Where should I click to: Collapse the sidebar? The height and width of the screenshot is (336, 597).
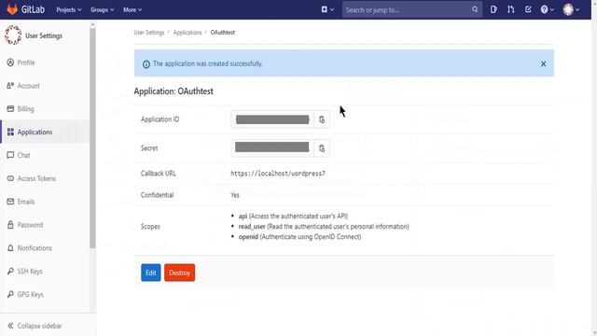click(35, 326)
